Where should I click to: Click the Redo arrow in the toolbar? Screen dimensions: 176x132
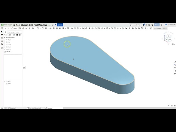[8, 28]
